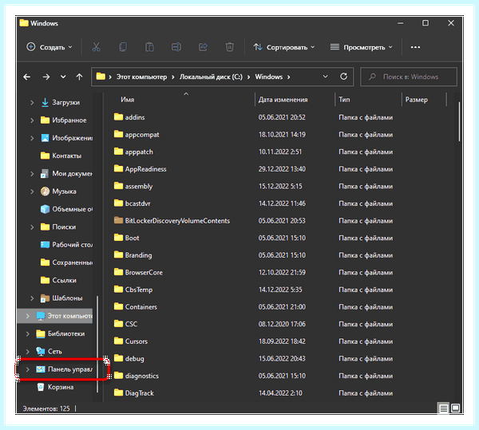Open the Создать dropdown menu
Viewport: 479px width, 430px height.
point(49,47)
